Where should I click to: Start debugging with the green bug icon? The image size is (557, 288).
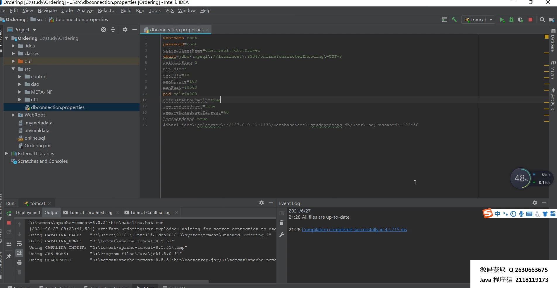[511, 20]
